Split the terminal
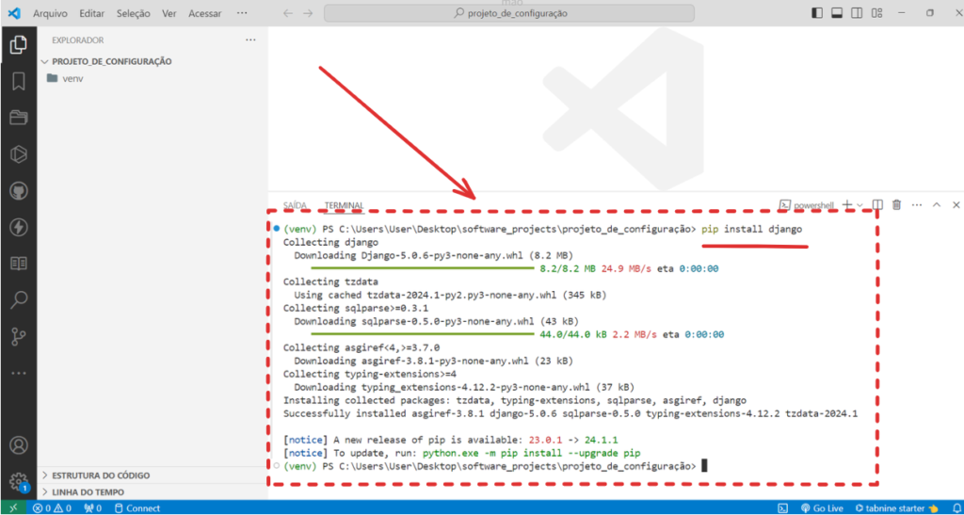This screenshot has height=515, width=964. [x=878, y=204]
